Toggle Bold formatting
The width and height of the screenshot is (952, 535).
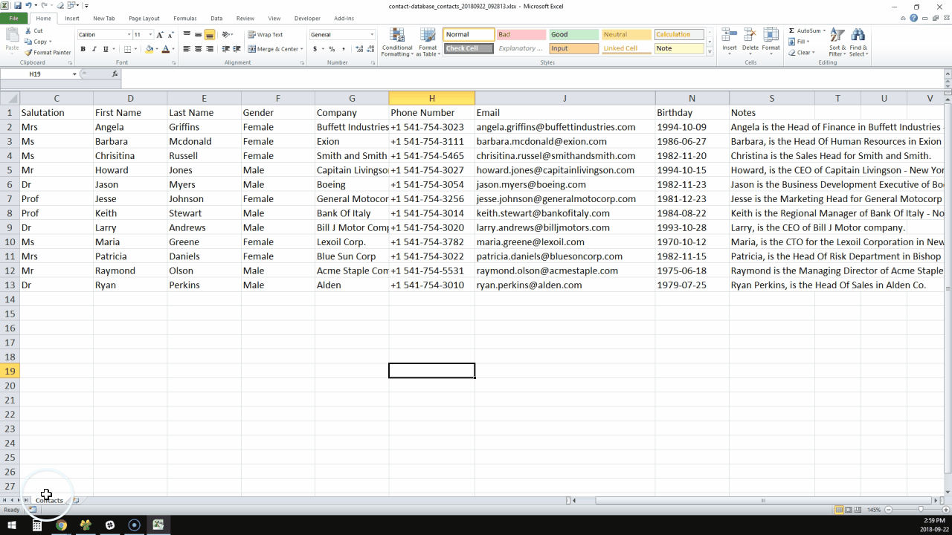click(83, 49)
